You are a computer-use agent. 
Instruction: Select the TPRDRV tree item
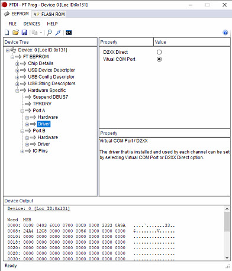click(42, 104)
